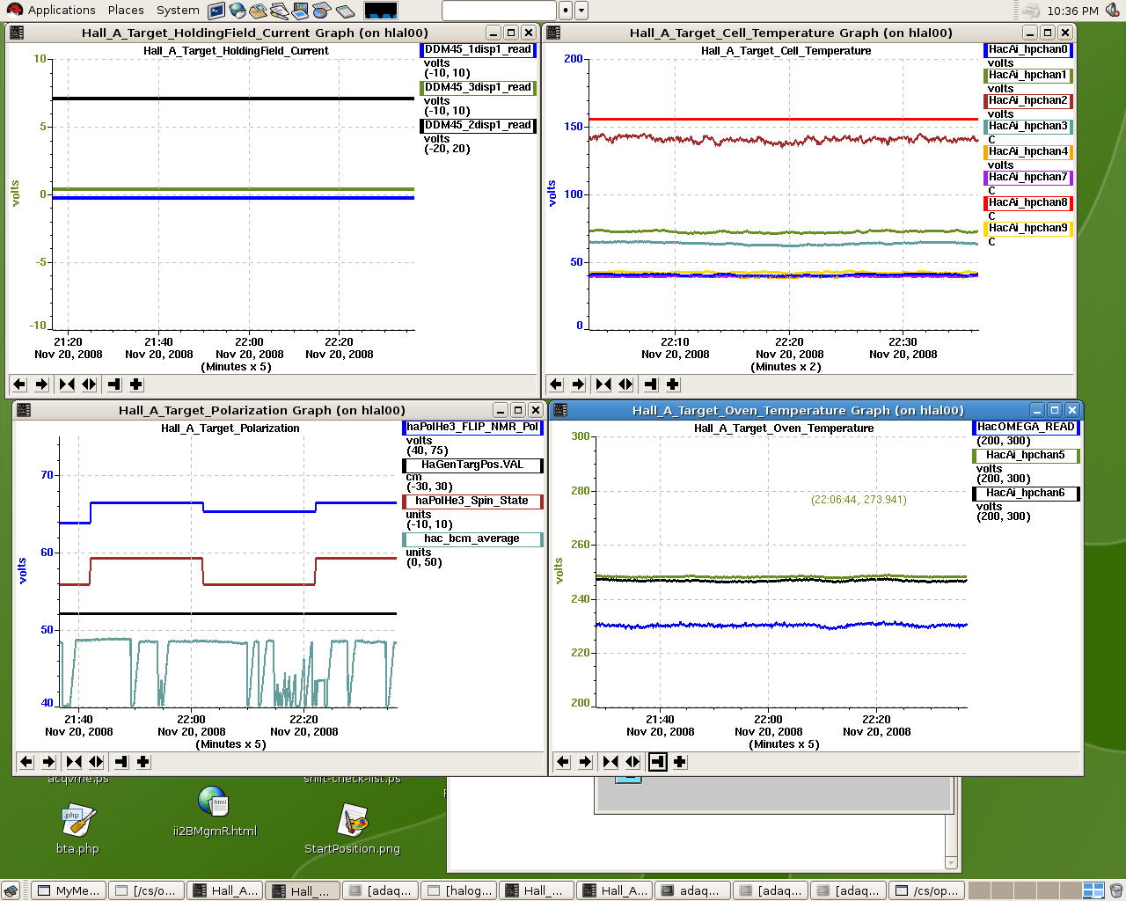Click the clock showing 10:36 PM
The height and width of the screenshot is (901, 1126).
click(1072, 11)
